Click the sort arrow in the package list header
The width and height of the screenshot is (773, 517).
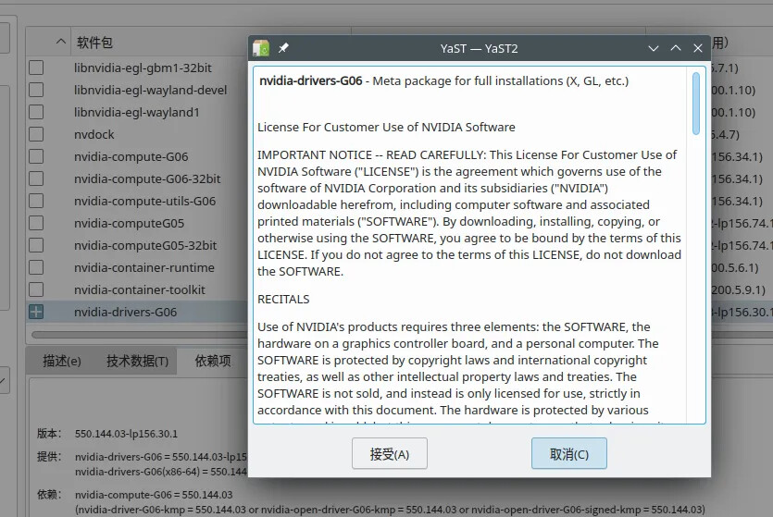(x=61, y=42)
